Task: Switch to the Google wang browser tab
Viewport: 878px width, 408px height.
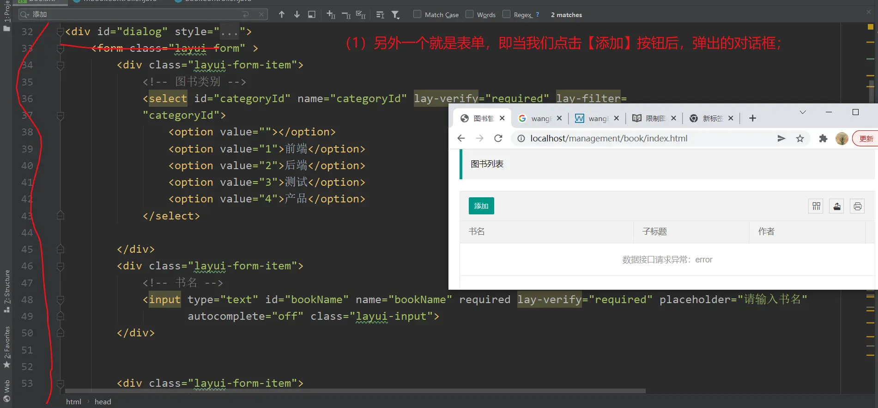Action: coord(539,118)
